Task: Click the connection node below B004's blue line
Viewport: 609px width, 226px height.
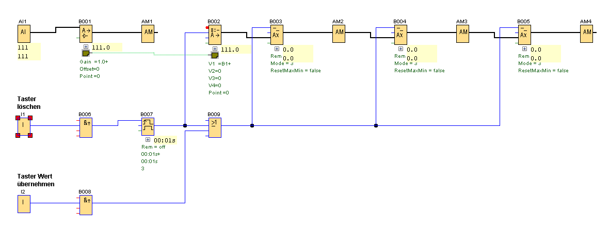Action: point(376,125)
